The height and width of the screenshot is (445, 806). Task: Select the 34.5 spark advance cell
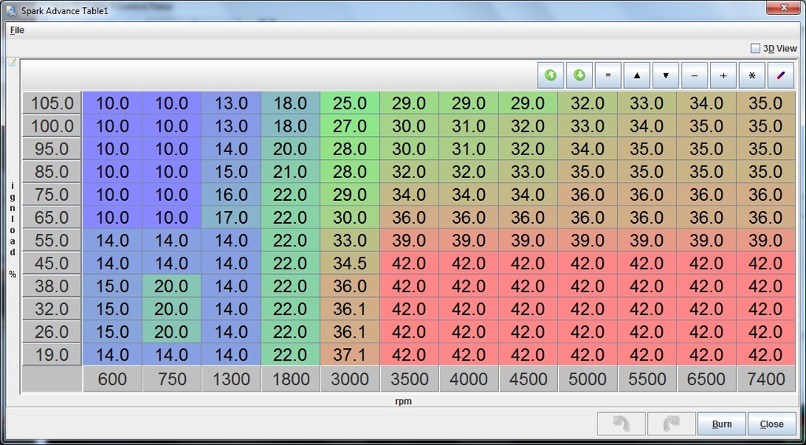coord(349,263)
